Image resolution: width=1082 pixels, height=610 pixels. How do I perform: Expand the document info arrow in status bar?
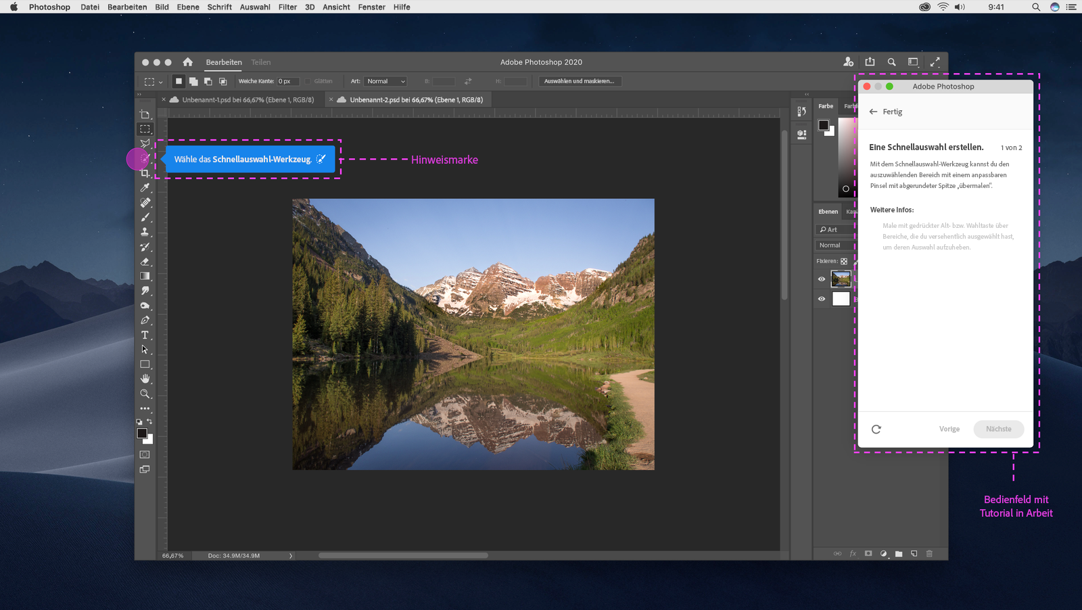[x=291, y=556]
